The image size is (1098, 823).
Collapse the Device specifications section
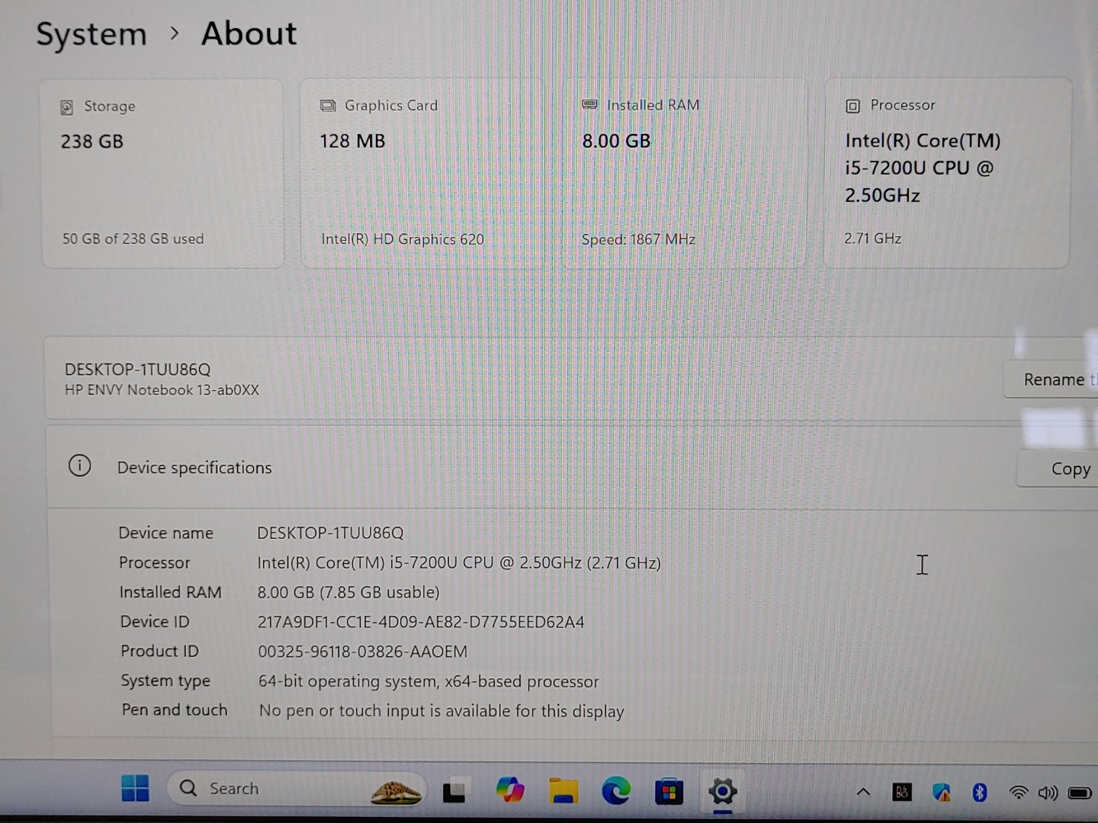pyautogui.click(x=194, y=467)
